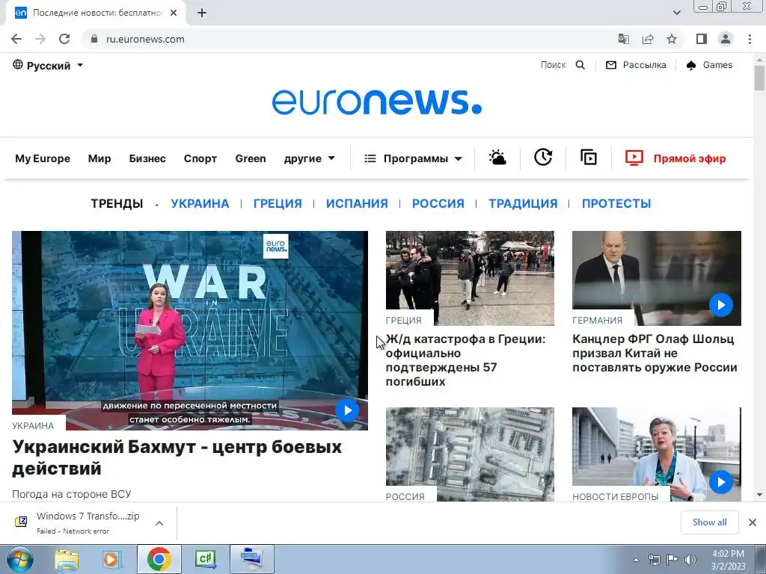Close the euronews browser tab
Screen dimensions: 766x574
click(174, 13)
